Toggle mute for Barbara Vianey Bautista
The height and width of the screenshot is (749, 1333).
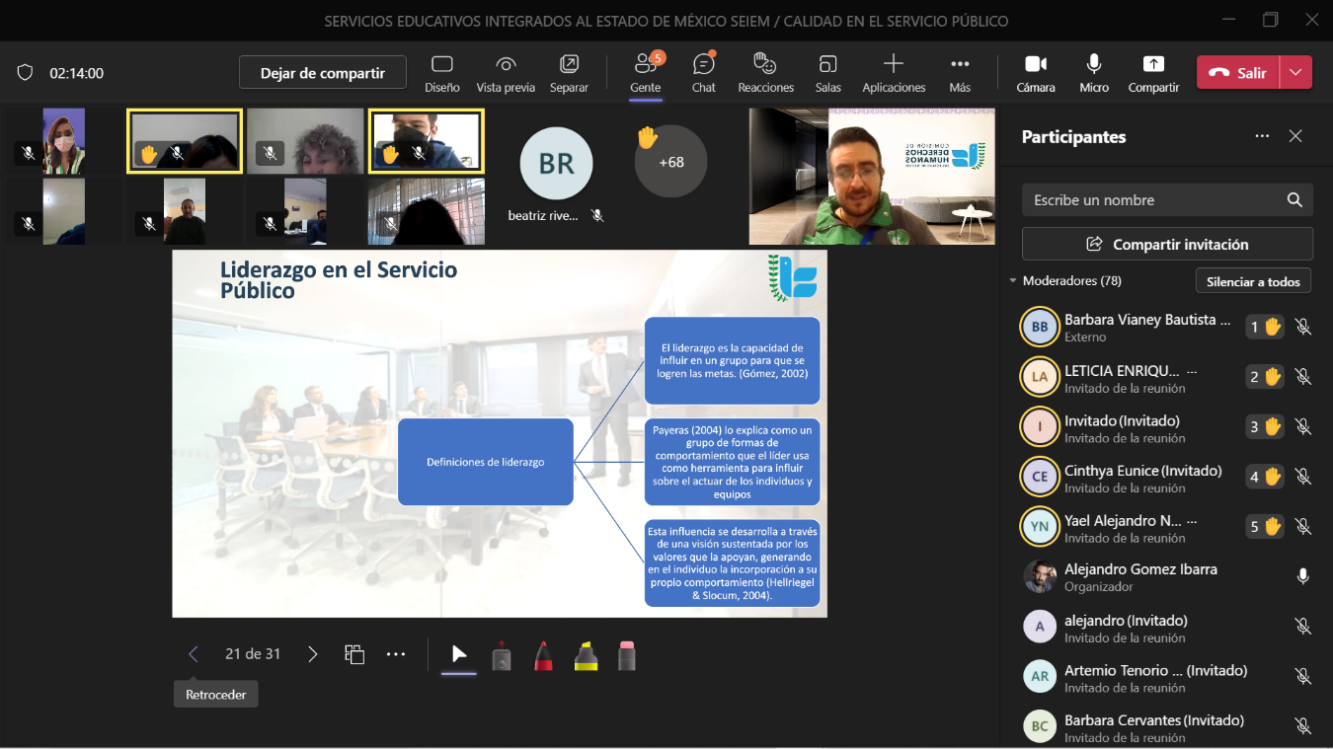1302,327
